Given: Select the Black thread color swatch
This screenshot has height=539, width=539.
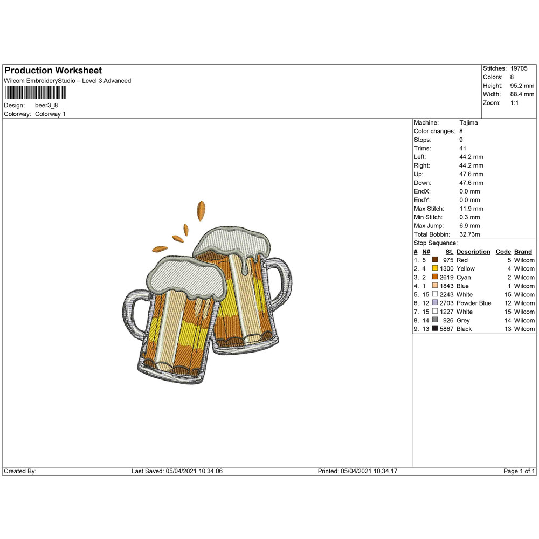Looking at the screenshot, I should point(434,329).
